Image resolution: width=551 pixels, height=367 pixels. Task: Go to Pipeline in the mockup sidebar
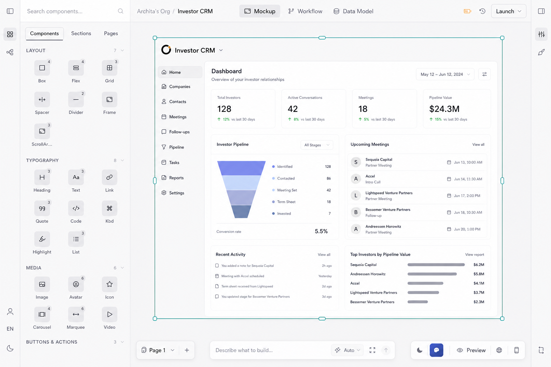coord(180,147)
